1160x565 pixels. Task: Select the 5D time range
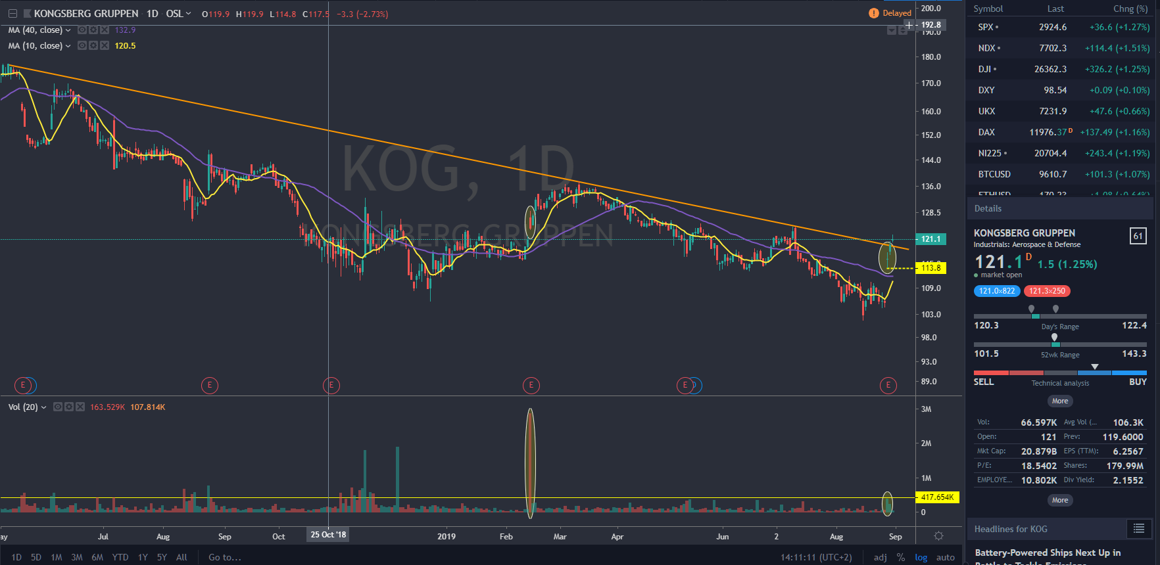pos(36,557)
